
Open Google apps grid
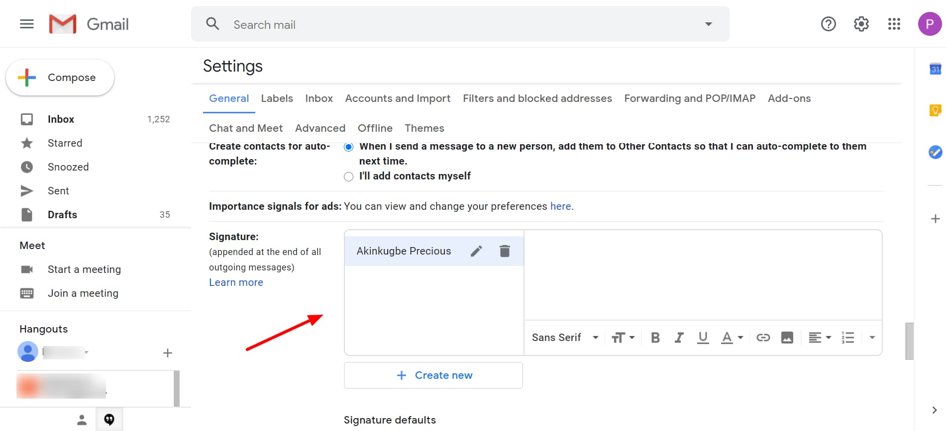coord(894,24)
